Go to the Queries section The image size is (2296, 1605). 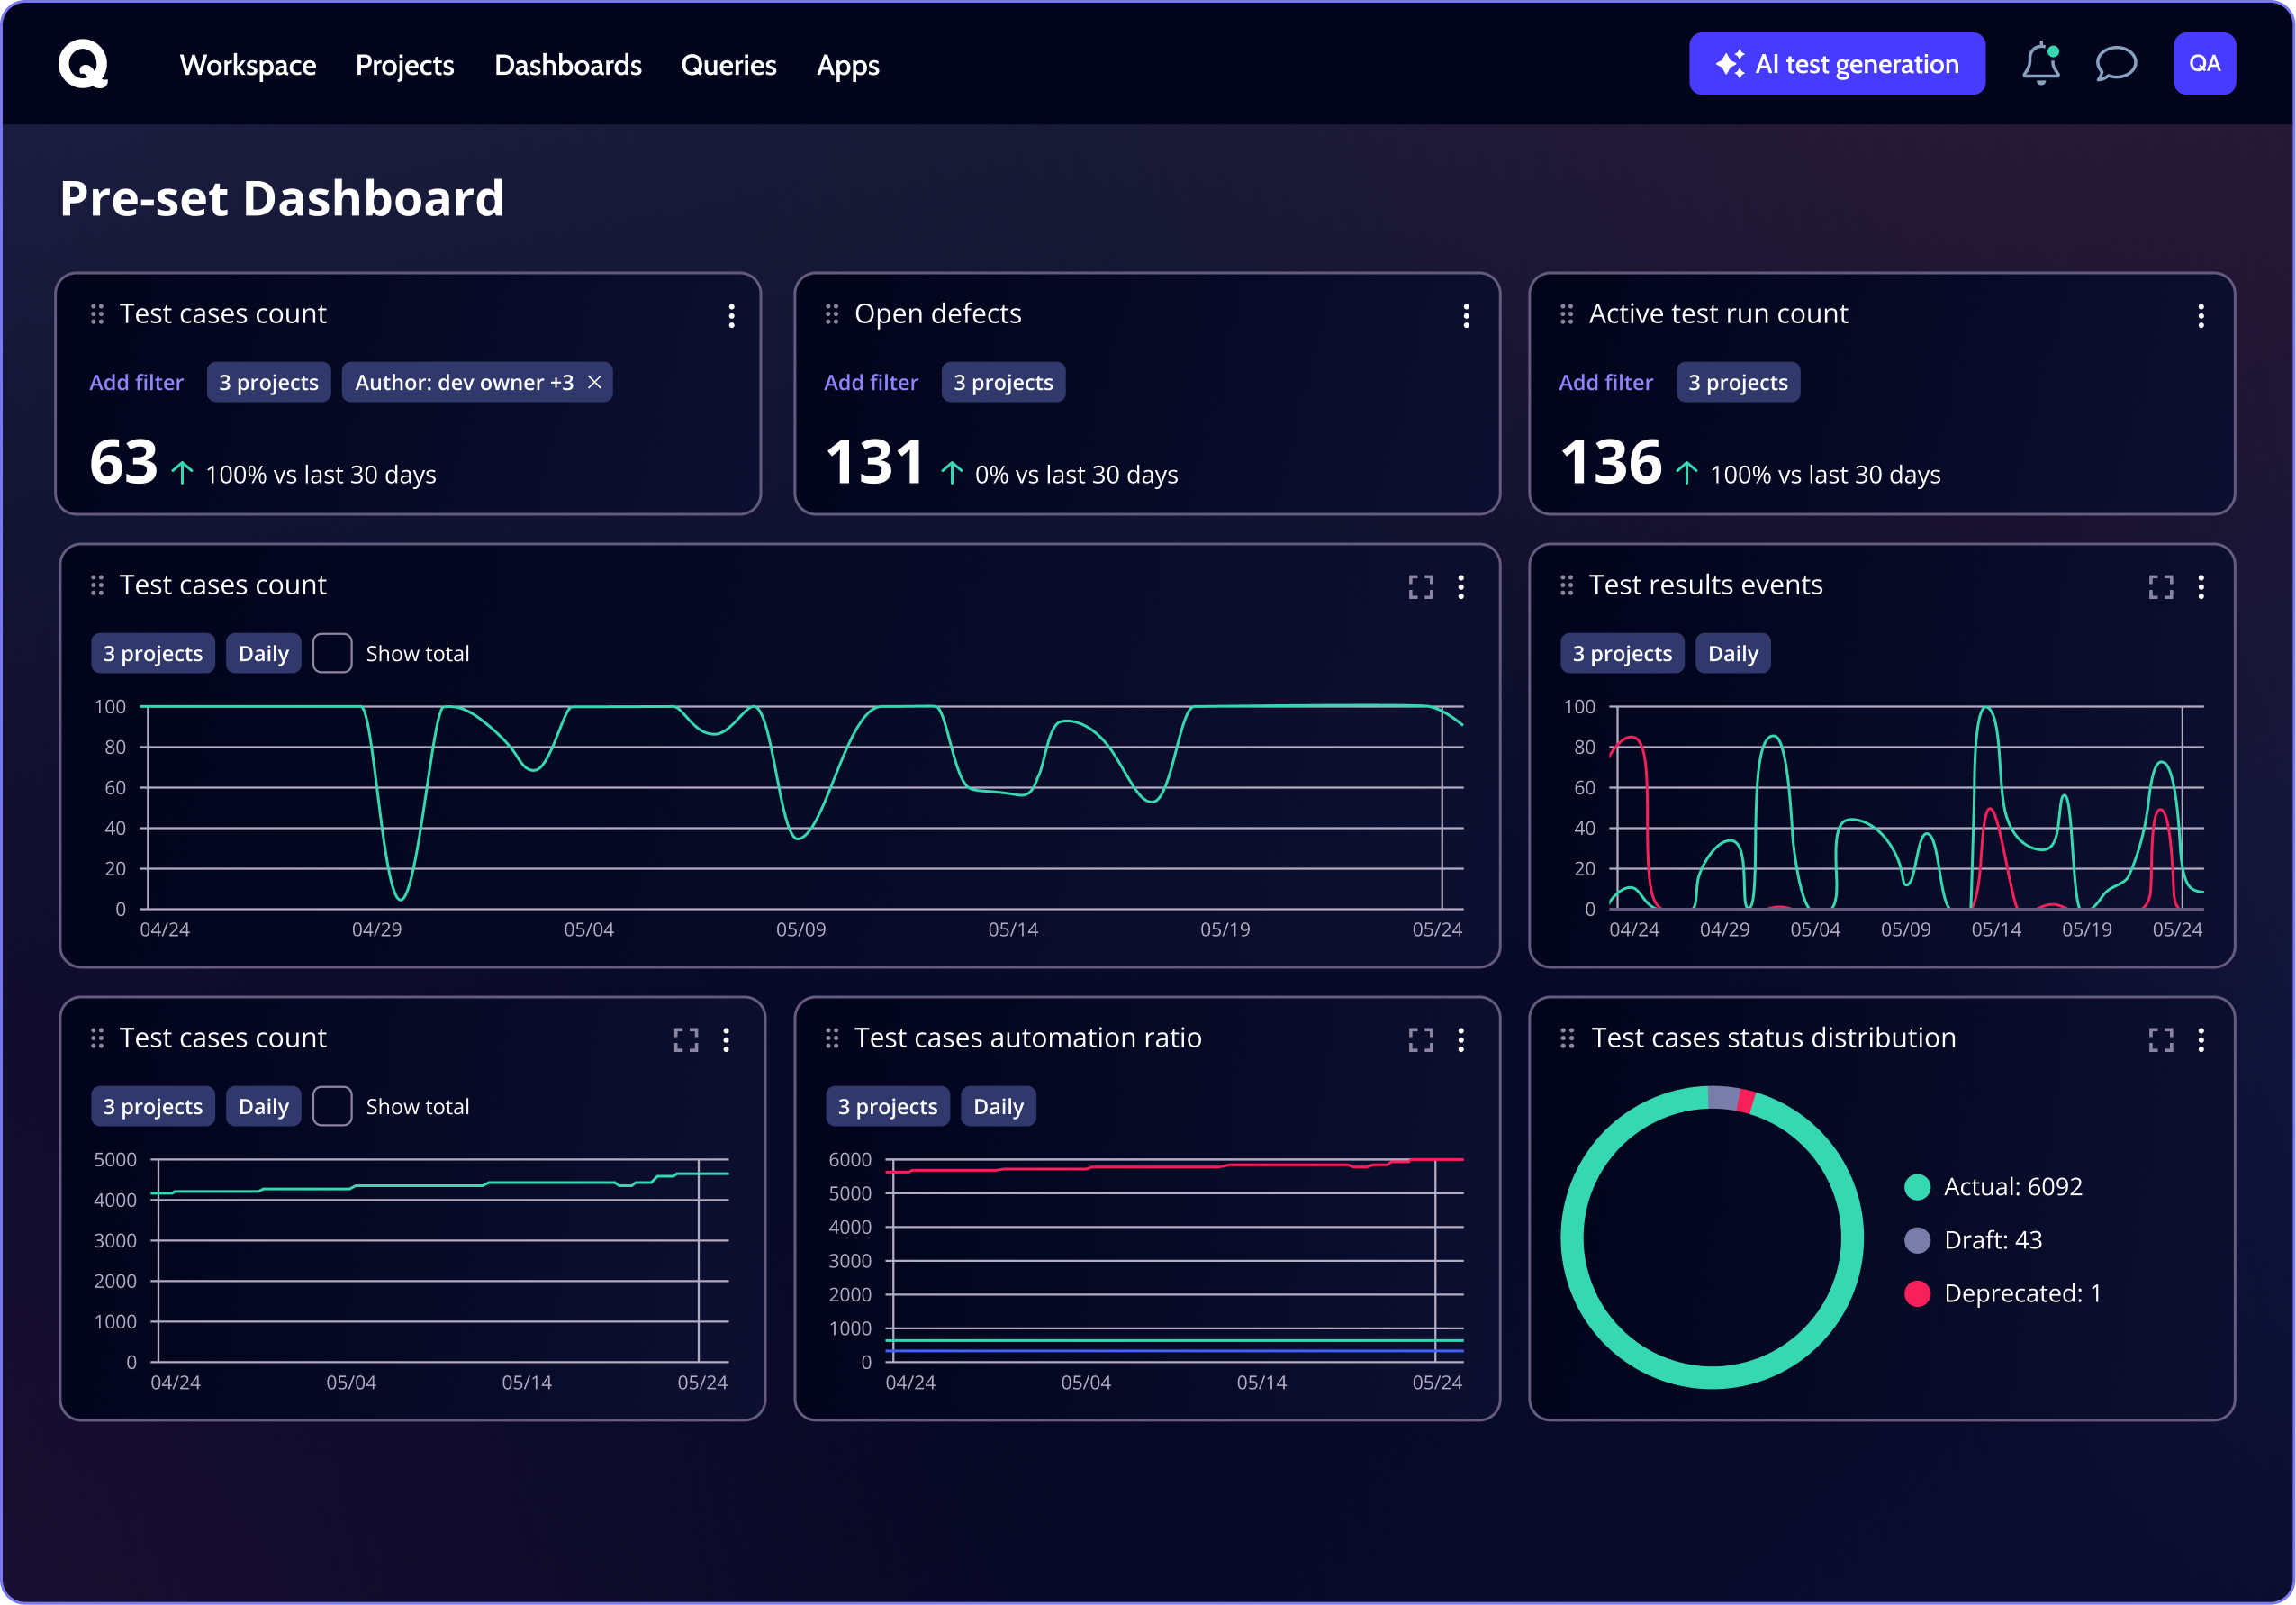point(728,65)
